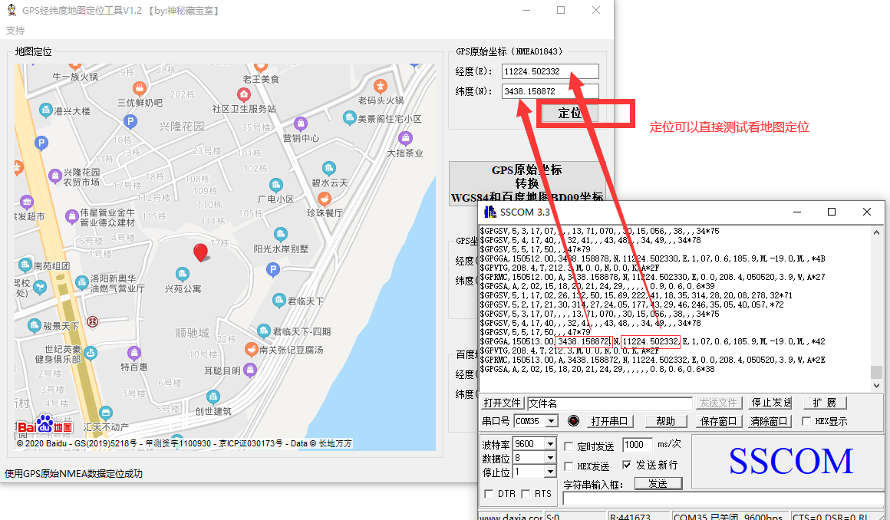
Task: Click the 停止发送 button
Action: tap(771, 403)
